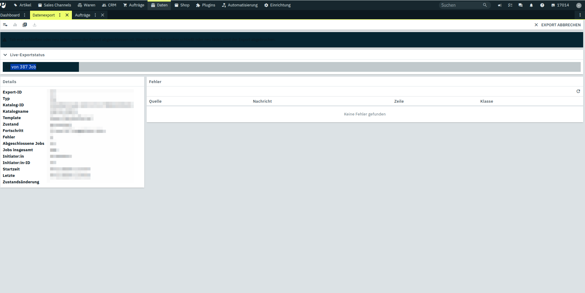Click the user avatar icon
This screenshot has width=585, height=293.
coord(578,5)
